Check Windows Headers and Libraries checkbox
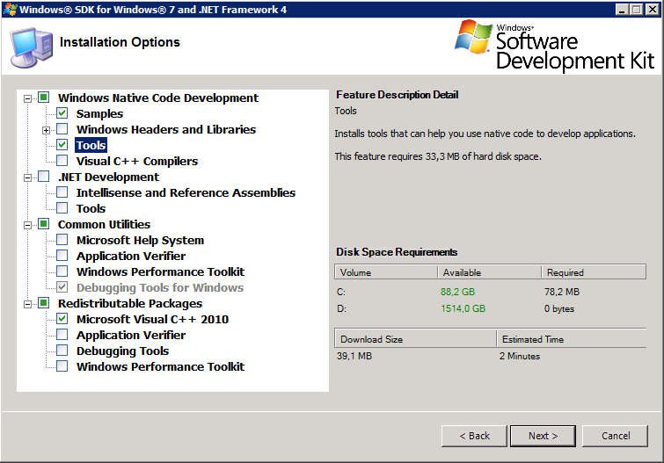This screenshot has width=664, height=463. pyautogui.click(x=62, y=128)
